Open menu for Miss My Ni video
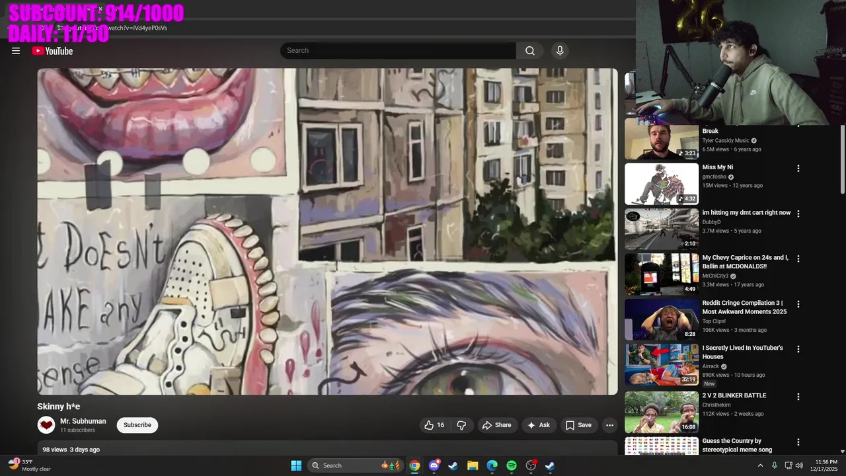 [x=798, y=169]
